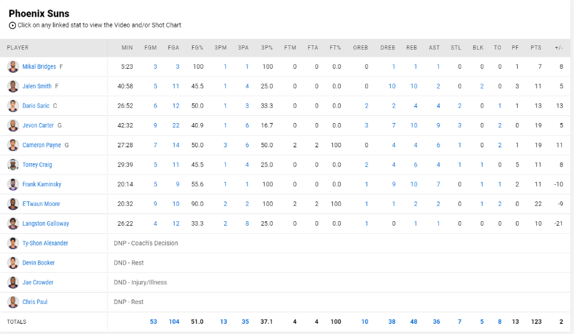Screen dimensions: 574x334
Task: Sort by REB column header
Action: [x=411, y=48]
